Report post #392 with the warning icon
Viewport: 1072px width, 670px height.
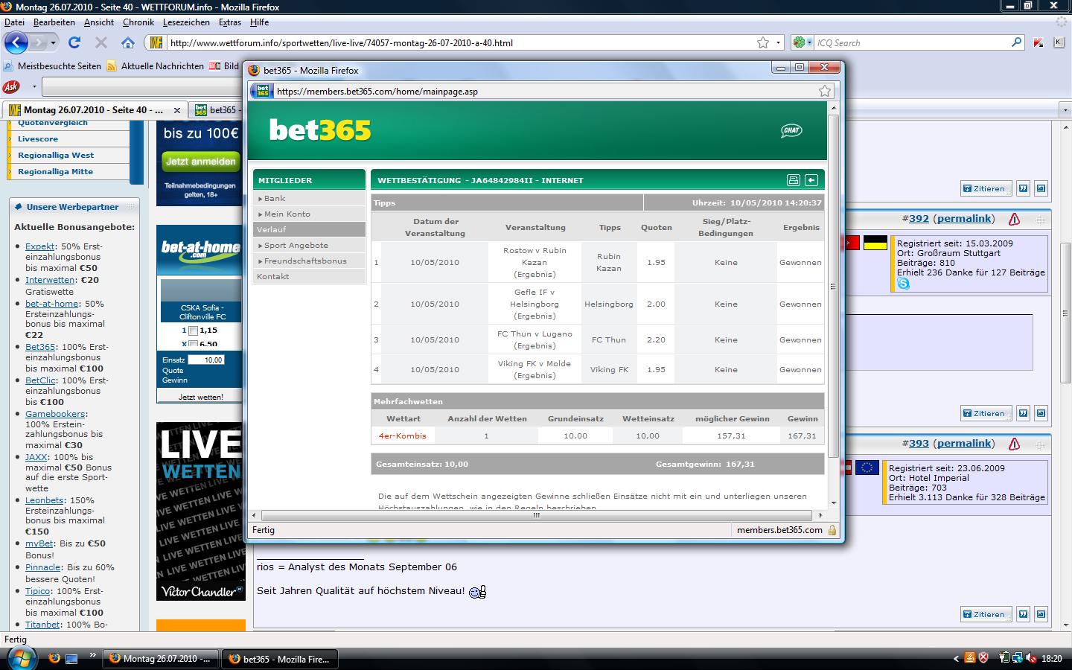[x=1014, y=219]
